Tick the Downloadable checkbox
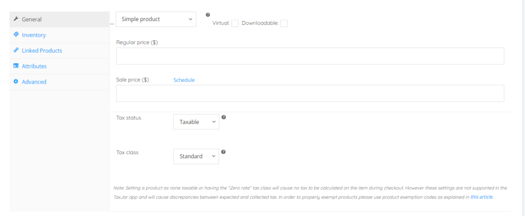Viewport: 525px width, 216px height. tap(284, 24)
